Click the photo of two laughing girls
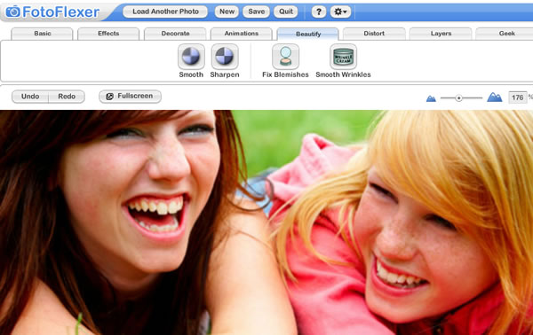This screenshot has width=533, height=335. point(266,222)
